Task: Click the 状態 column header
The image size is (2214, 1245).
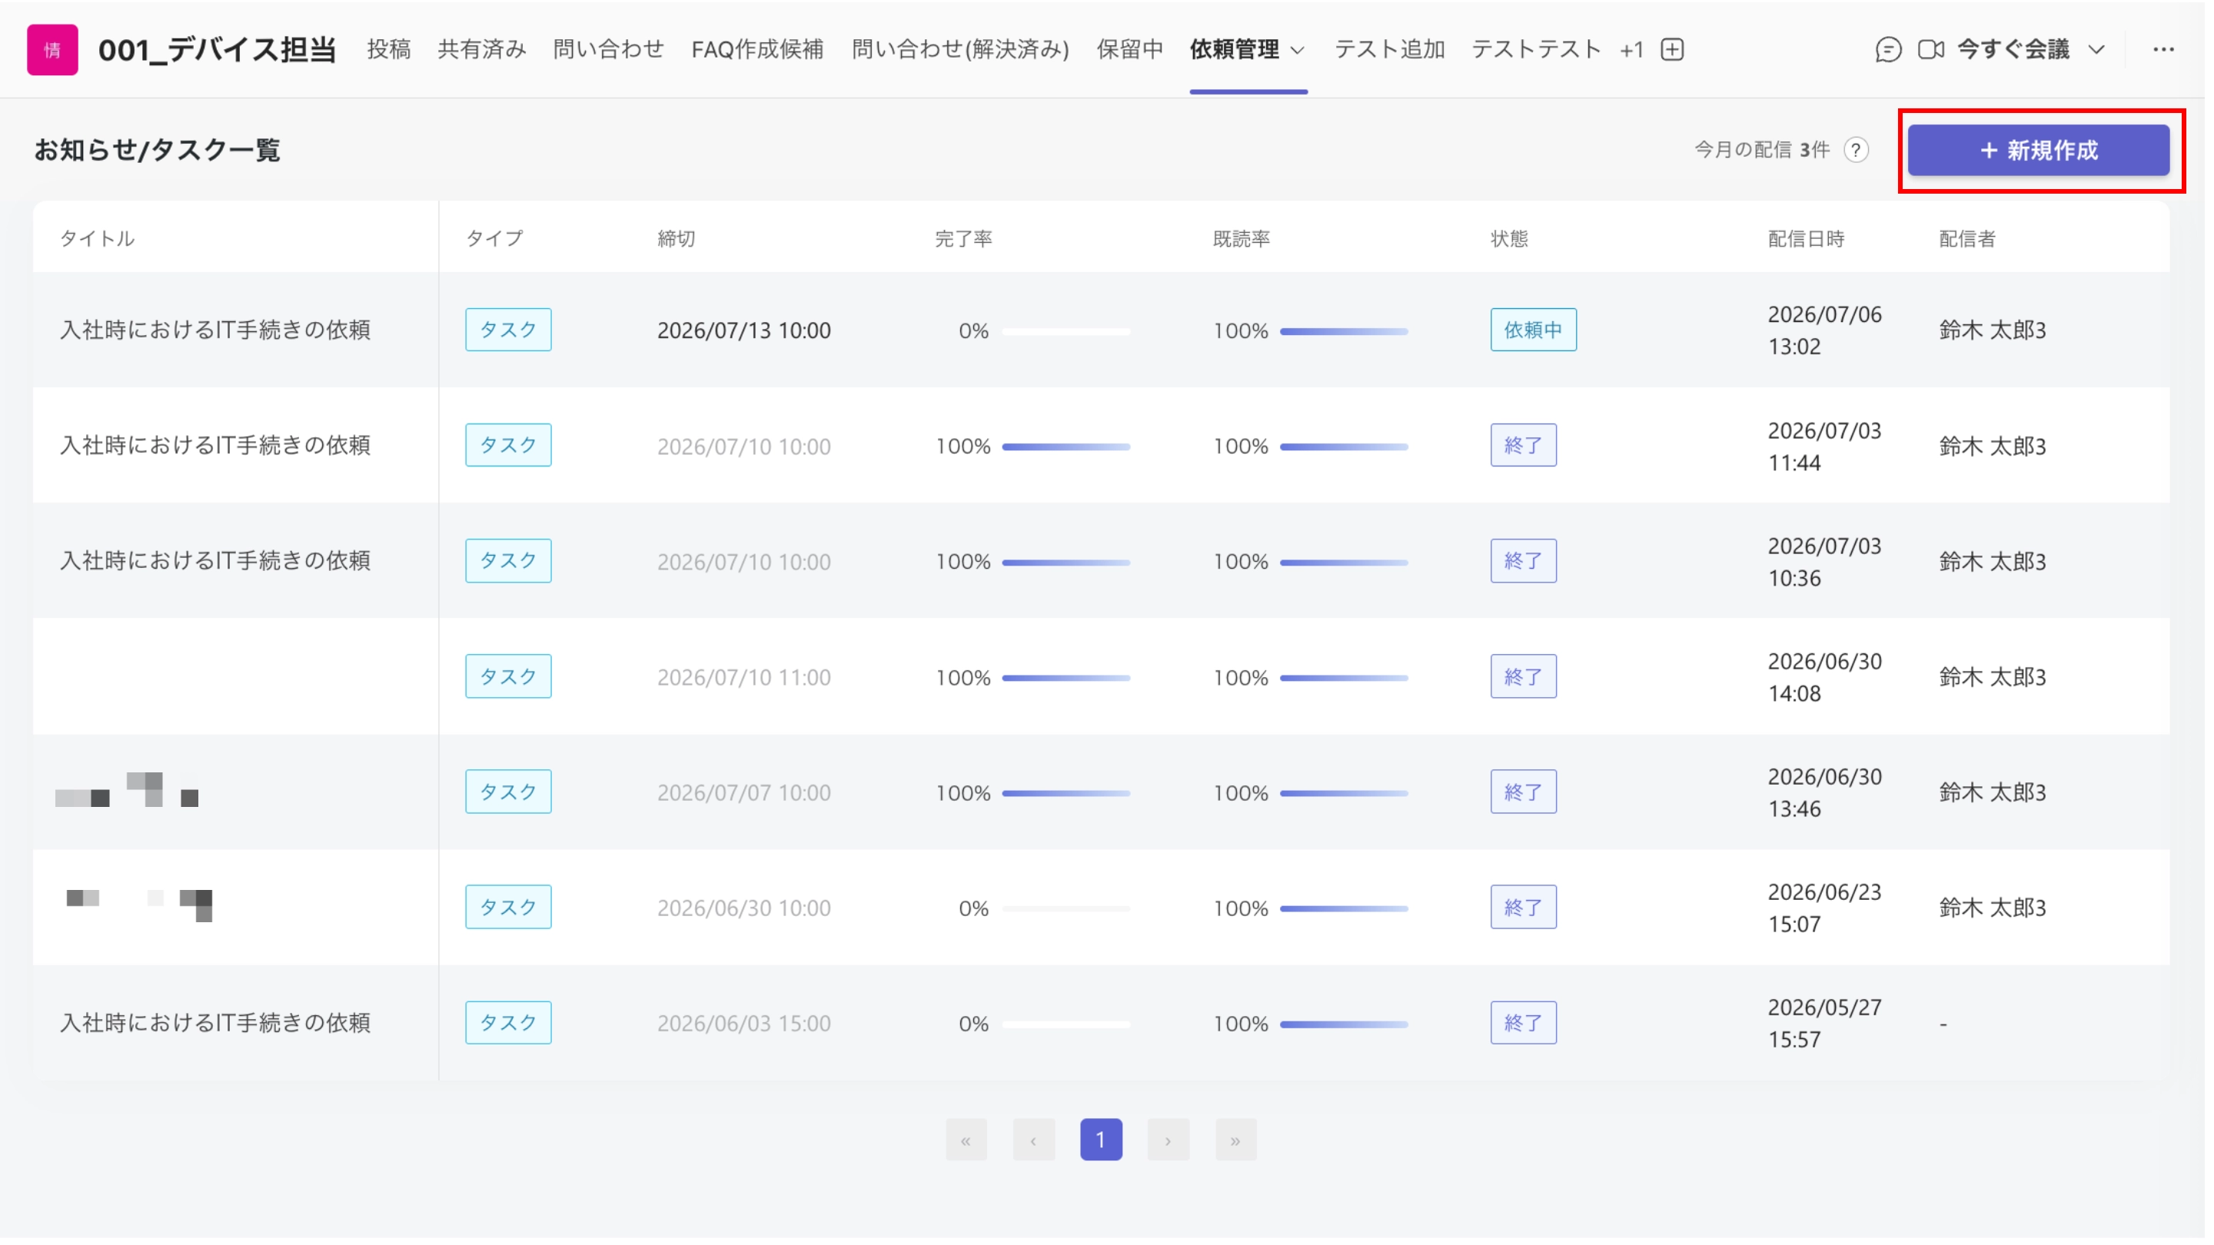Action: coord(1509,239)
